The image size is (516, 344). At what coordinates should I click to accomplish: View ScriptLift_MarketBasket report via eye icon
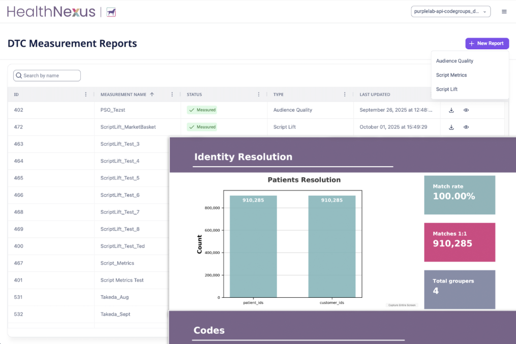pyautogui.click(x=466, y=127)
